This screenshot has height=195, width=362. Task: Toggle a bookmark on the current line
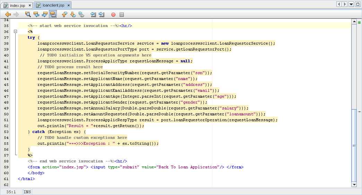point(81,15)
